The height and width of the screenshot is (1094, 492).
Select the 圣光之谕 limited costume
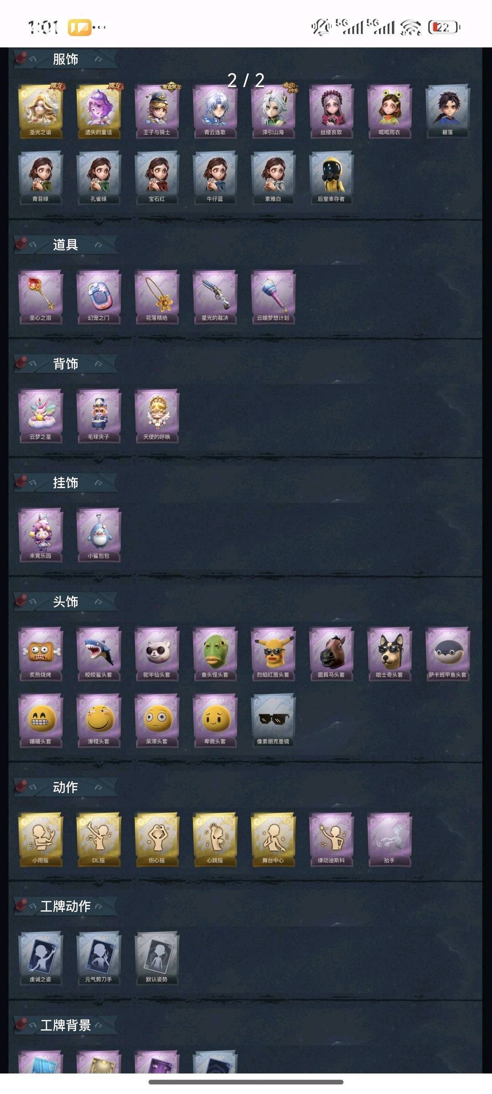click(41, 111)
